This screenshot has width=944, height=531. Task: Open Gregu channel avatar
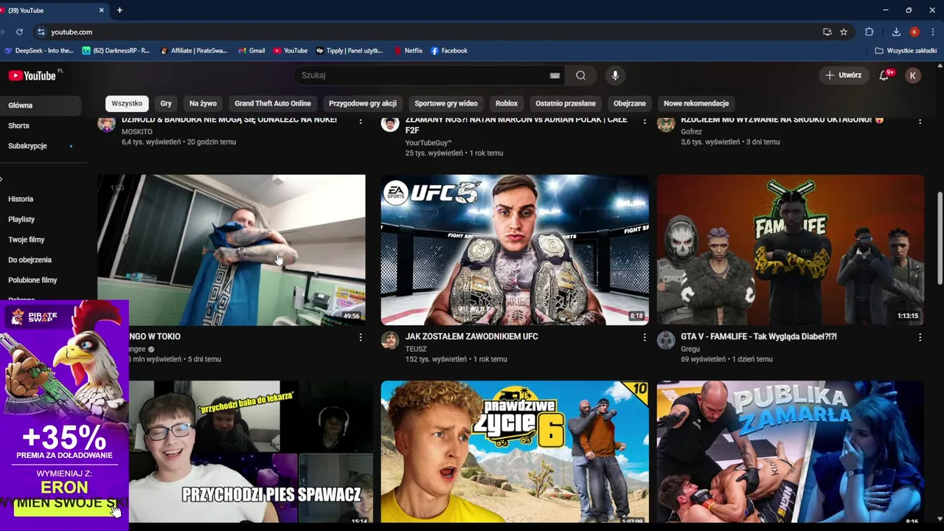coord(666,340)
